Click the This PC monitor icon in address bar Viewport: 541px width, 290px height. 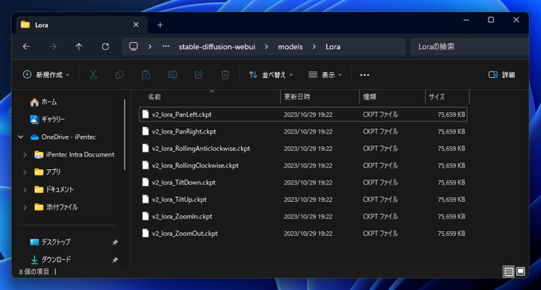click(x=134, y=47)
